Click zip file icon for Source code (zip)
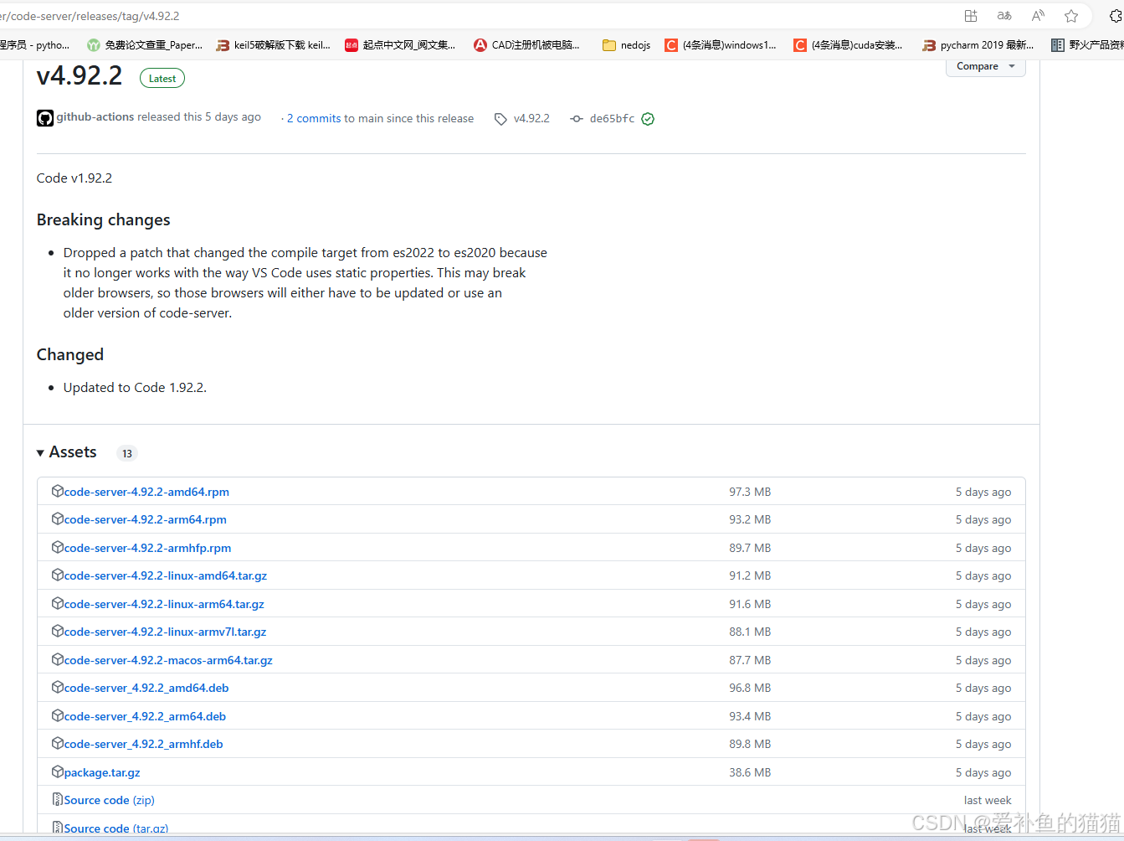The width and height of the screenshot is (1124, 841). pyautogui.click(x=58, y=799)
